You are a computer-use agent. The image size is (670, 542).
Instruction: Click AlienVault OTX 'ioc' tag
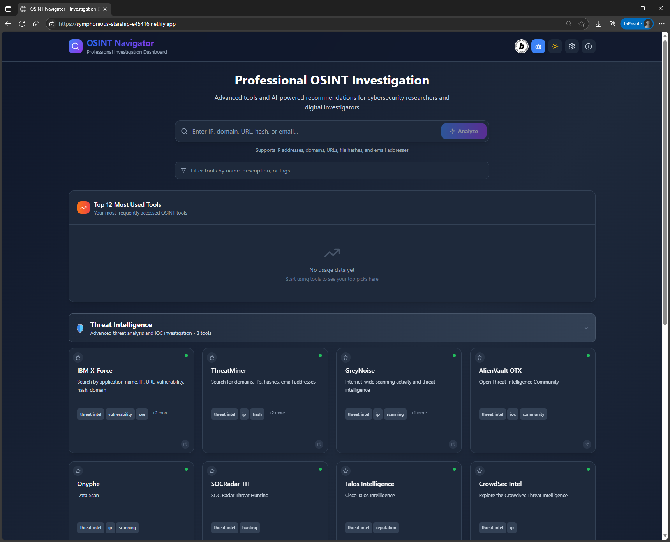pyautogui.click(x=513, y=414)
